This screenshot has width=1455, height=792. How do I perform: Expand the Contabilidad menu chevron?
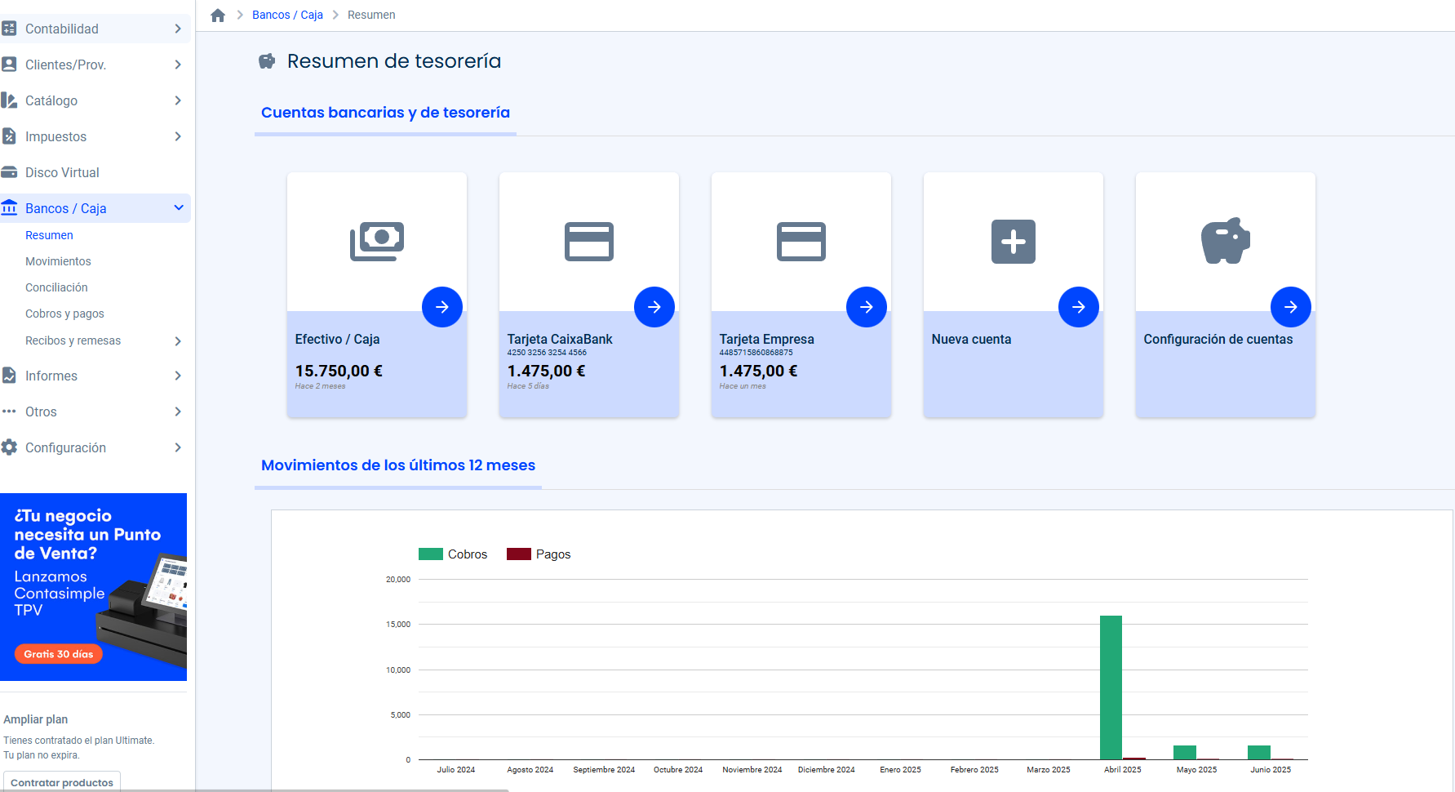[178, 29]
